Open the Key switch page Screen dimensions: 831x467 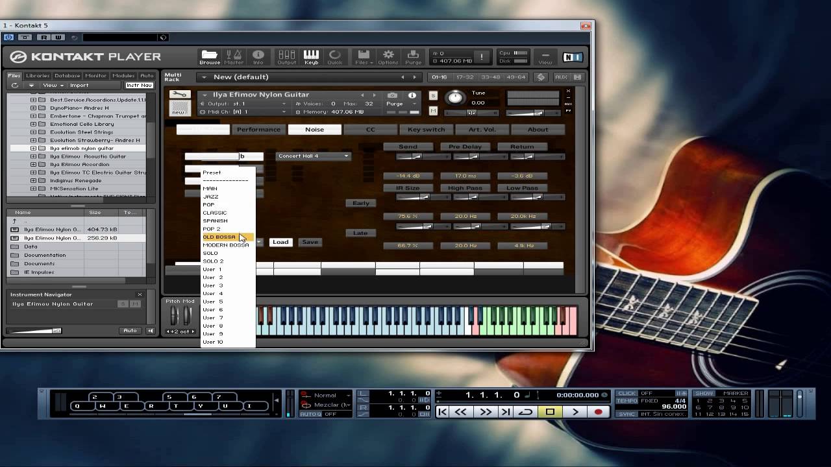coord(426,130)
